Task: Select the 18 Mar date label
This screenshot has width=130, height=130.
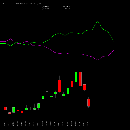Action: (x=88, y=123)
